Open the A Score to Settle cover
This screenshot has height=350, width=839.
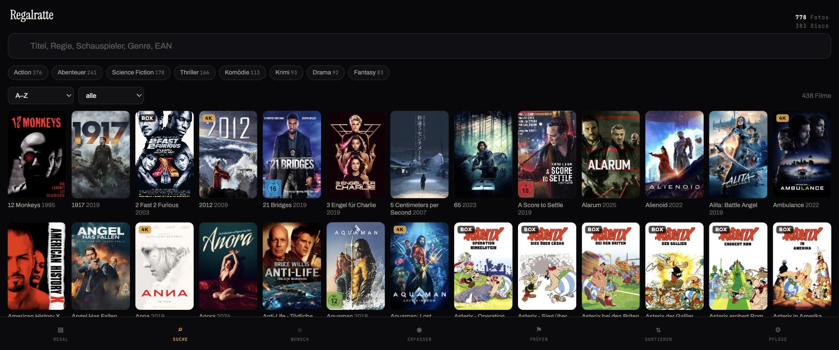[x=547, y=155]
